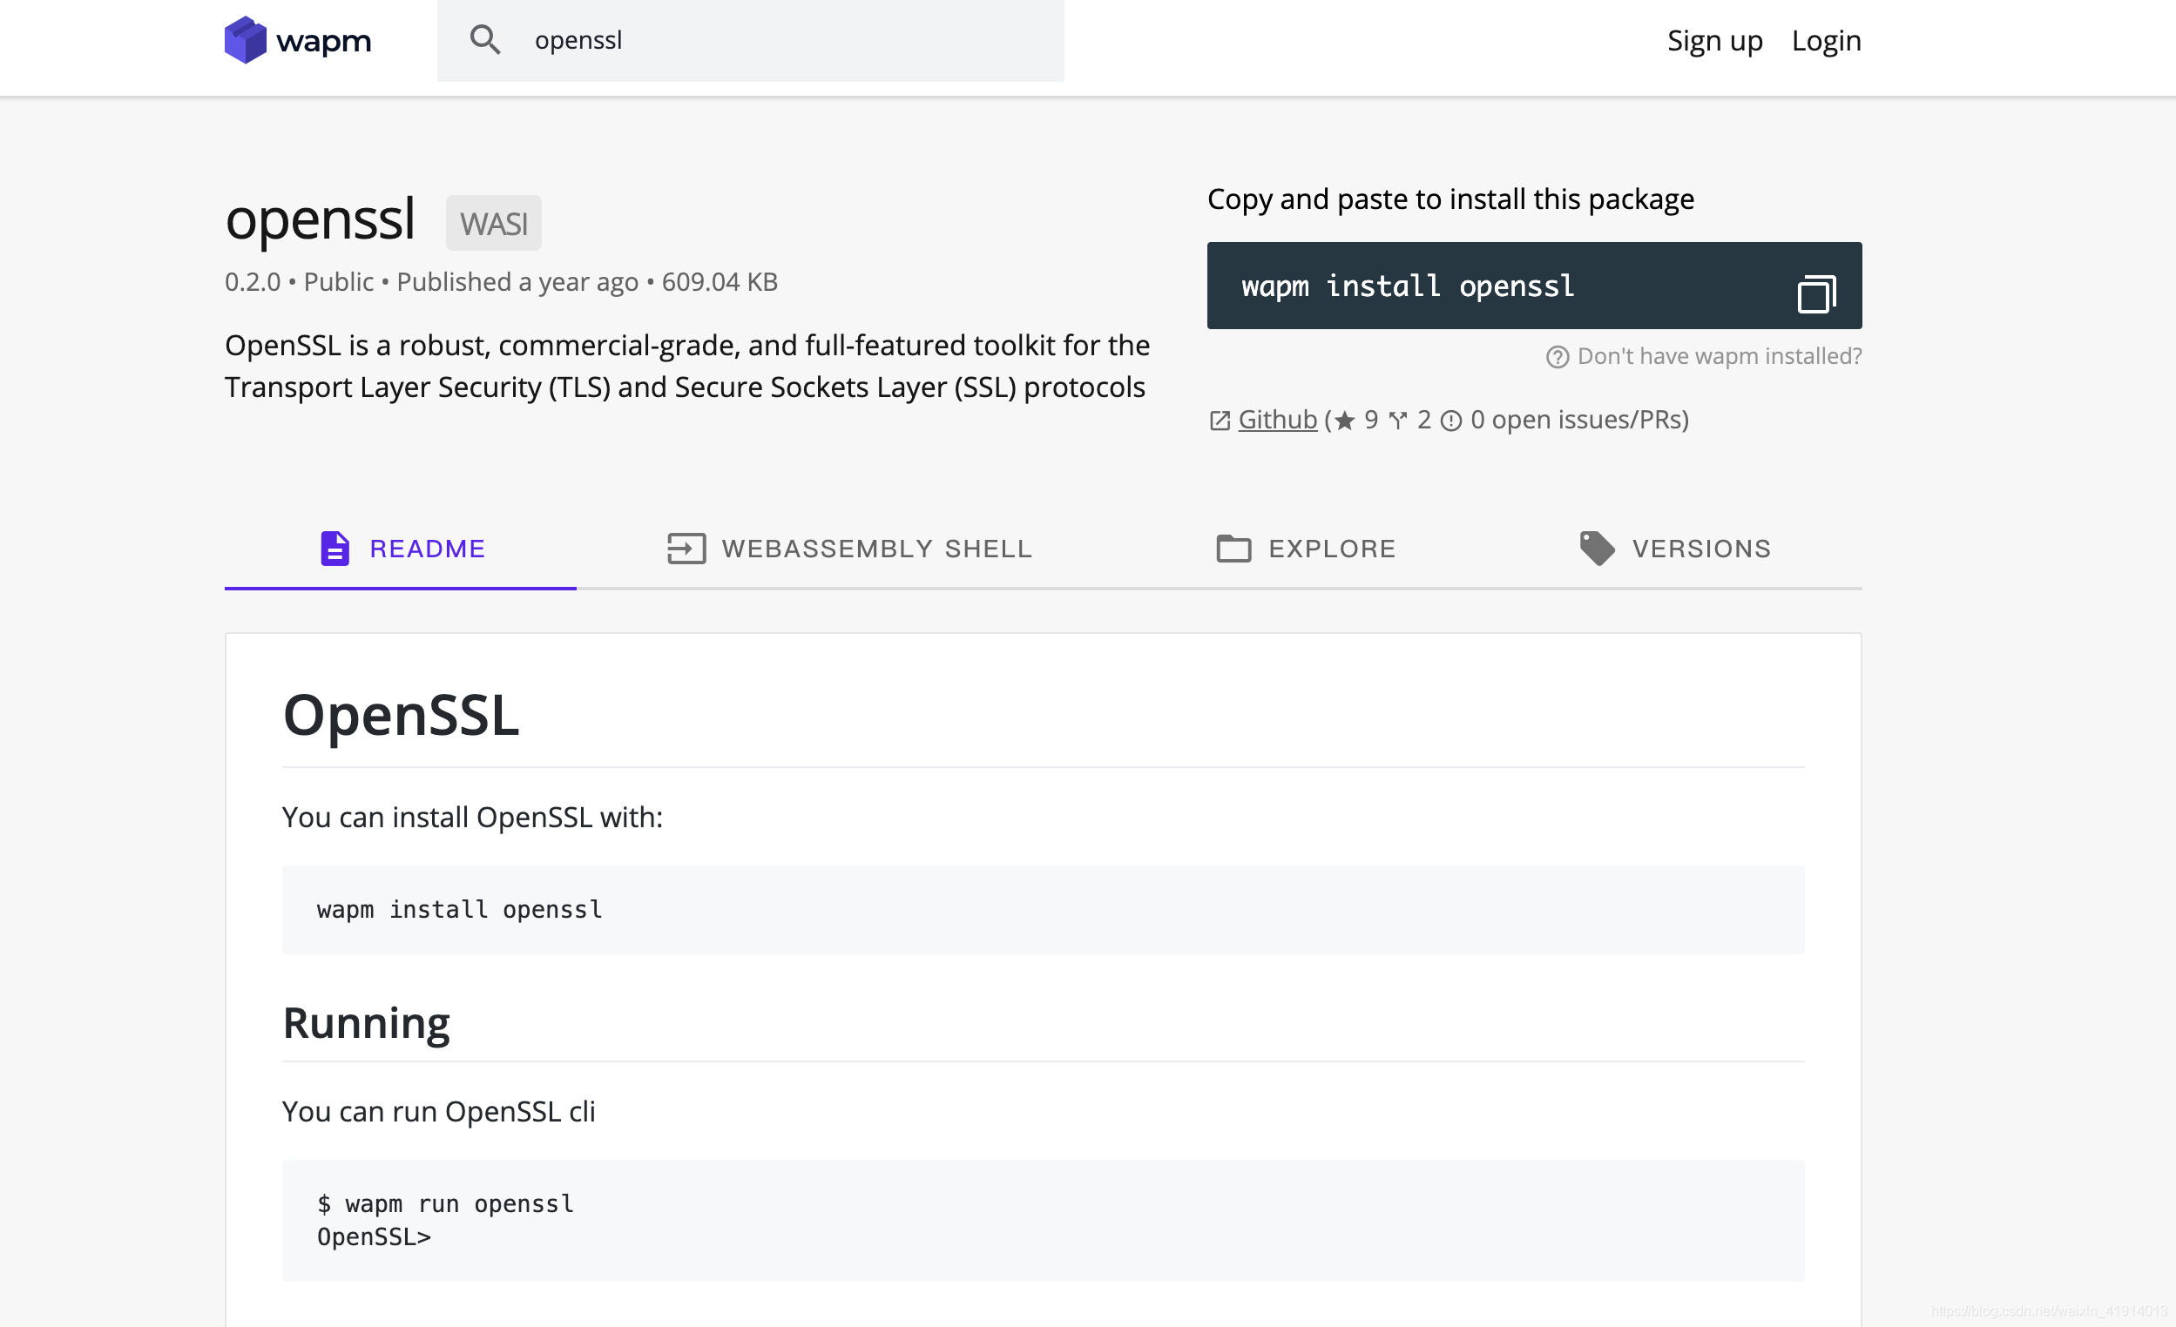Screen dimensions: 2176x1327
Task: Copy the install command with the copy icon
Action: pyautogui.click(x=1815, y=294)
